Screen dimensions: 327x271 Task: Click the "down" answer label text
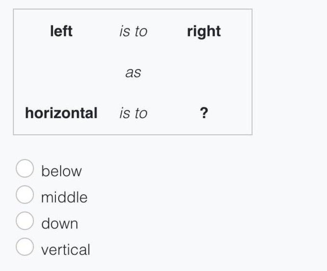point(60,223)
